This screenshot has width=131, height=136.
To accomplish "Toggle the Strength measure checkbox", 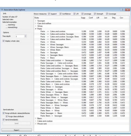I will pos(95,14).
